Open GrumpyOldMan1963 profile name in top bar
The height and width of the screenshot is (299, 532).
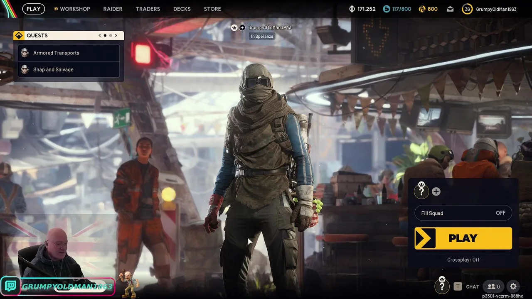pos(496,9)
